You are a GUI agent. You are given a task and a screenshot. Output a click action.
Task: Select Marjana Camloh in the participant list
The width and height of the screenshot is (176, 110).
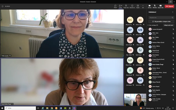(x=161, y=78)
